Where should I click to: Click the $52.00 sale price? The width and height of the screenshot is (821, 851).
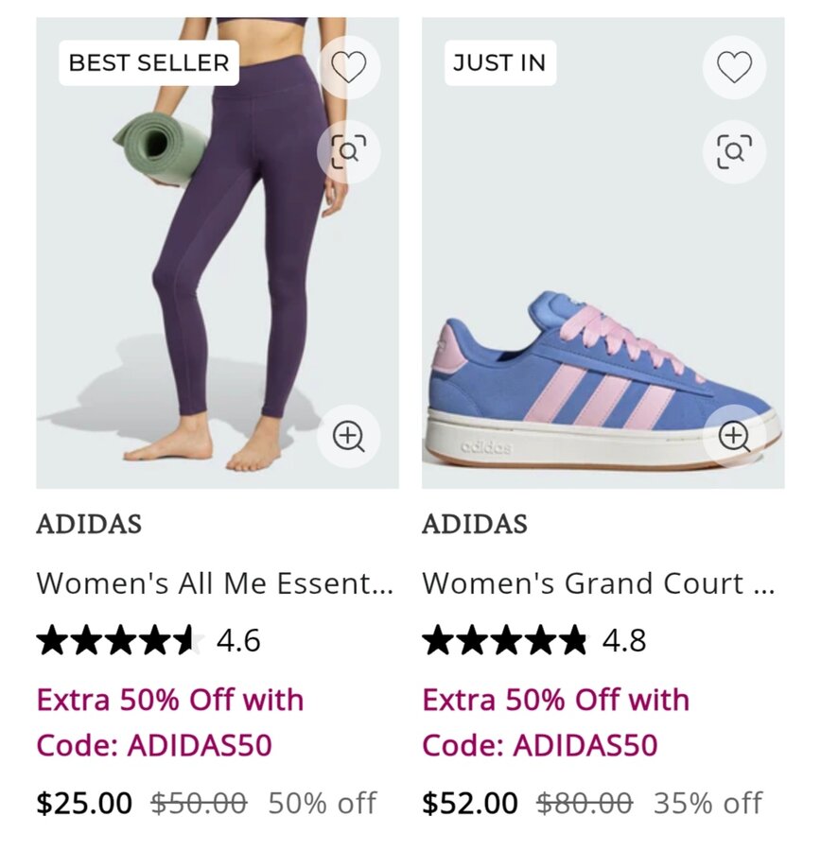(x=470, y=803)
